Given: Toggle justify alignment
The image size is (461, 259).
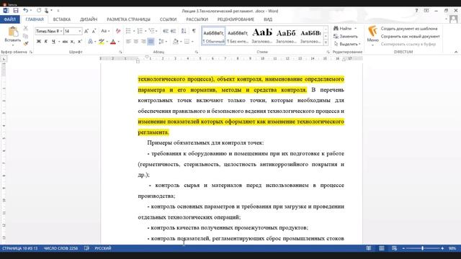Looking at the screenshot, I should (151, 42).
